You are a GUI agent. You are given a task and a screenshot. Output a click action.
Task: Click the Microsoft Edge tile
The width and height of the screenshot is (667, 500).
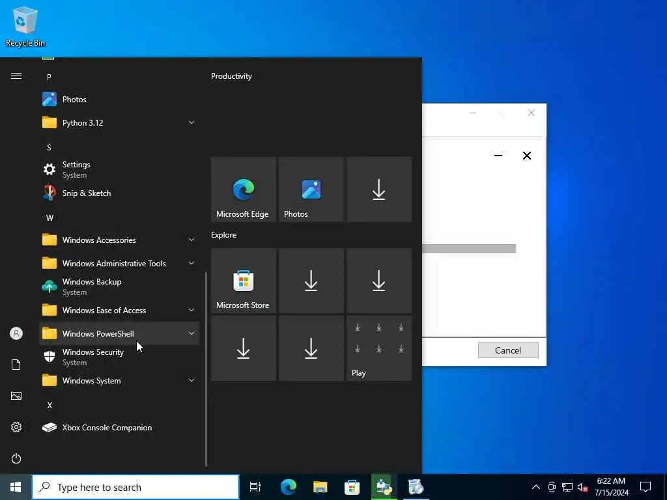click(x=244, y=189)
